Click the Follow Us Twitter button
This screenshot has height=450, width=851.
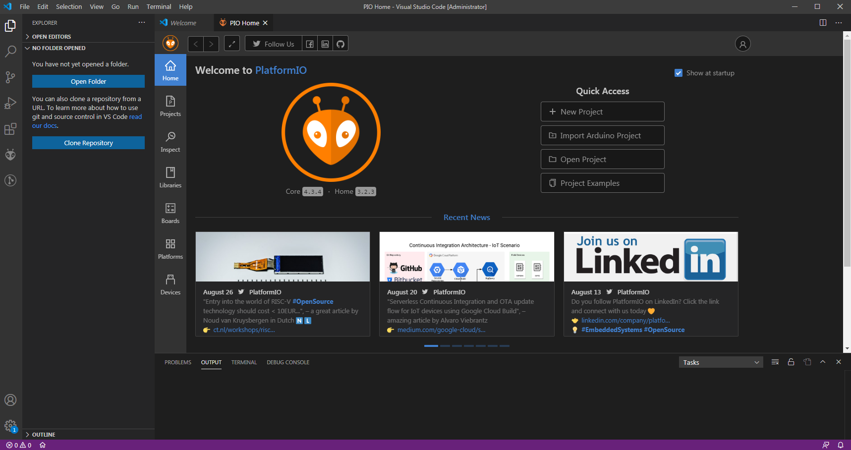pyautogui.click(x=274, y=44)
